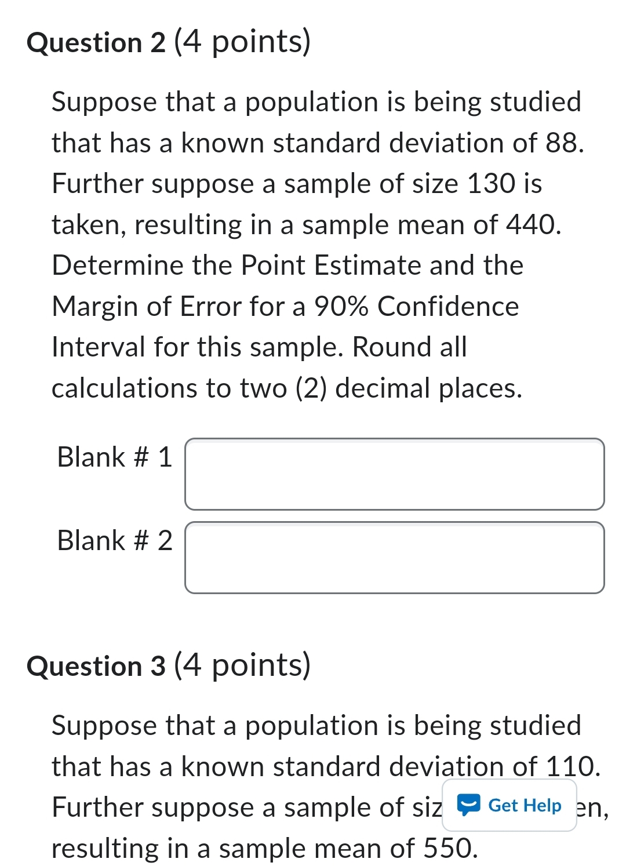Click the '(4 points)' text of Question 3
626x866 pixels.
click(242, 665)
